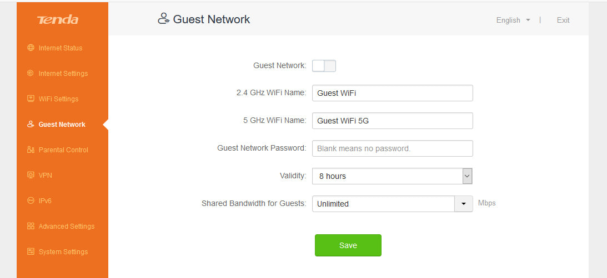Click the 5 GHz WiFi Name field
The image size is (607, 278).
point(392,121)
